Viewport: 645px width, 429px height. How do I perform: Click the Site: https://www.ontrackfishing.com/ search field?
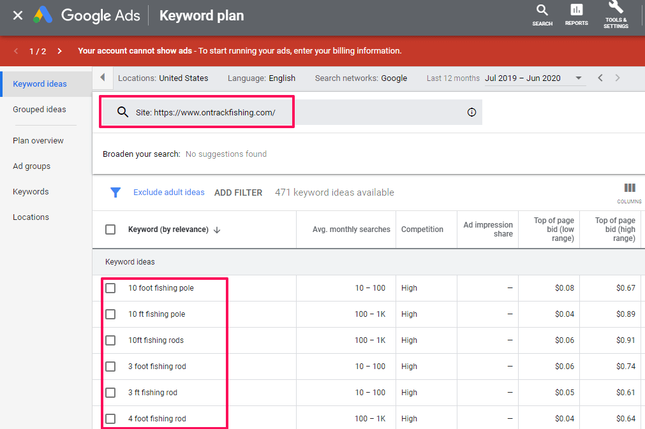click(x=292, y=112)
